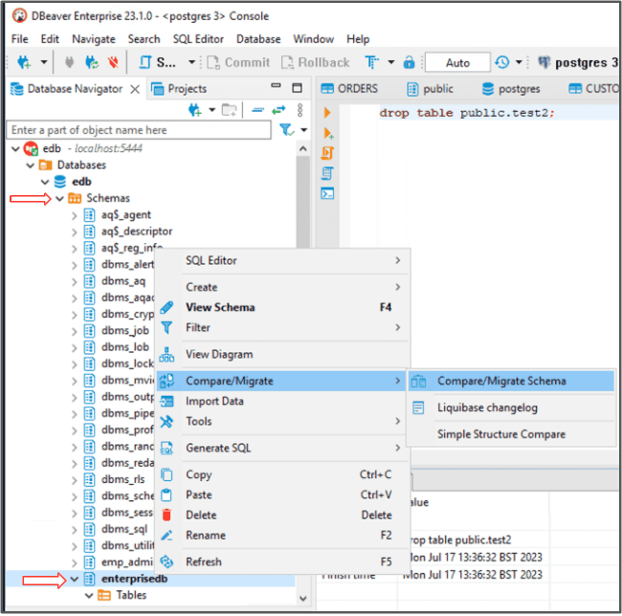Image resolution: width=622 pixels, height=616 pixels.
Task: Choose Liquibase changelog menu entry
Action: (x=487, y=407)
